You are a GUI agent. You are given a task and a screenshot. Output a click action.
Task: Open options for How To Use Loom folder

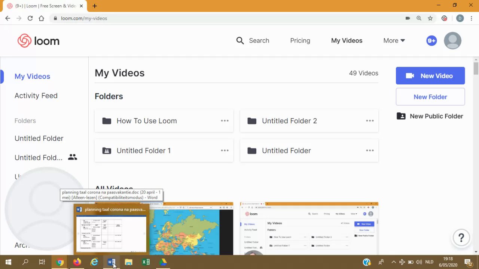click(225, 121)
